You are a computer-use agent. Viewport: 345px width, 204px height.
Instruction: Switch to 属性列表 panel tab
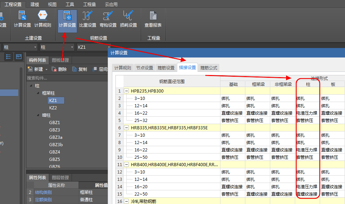38,177
